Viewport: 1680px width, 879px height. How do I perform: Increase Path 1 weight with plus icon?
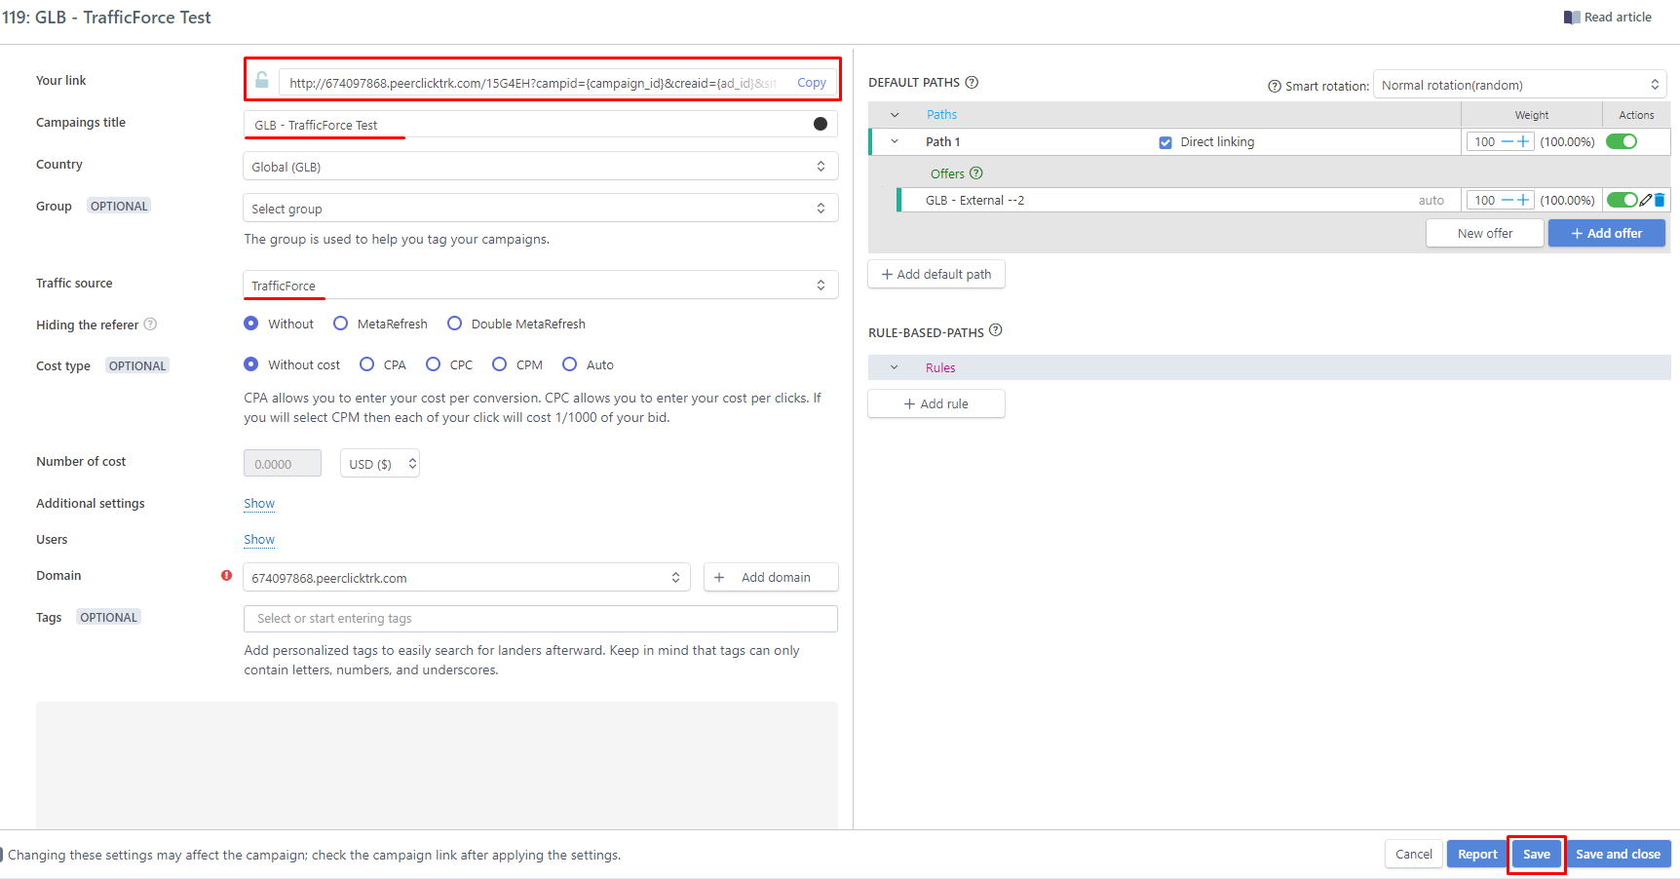1523,142
